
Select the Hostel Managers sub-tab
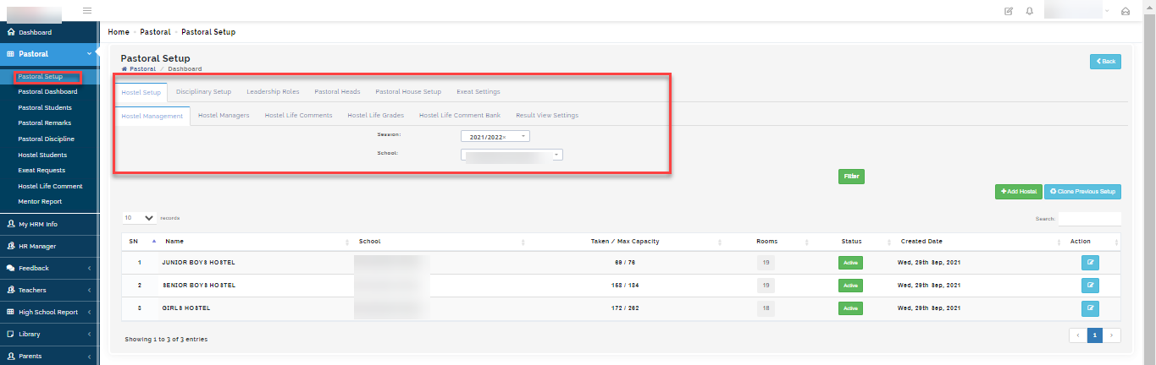(x=224, y=115)
